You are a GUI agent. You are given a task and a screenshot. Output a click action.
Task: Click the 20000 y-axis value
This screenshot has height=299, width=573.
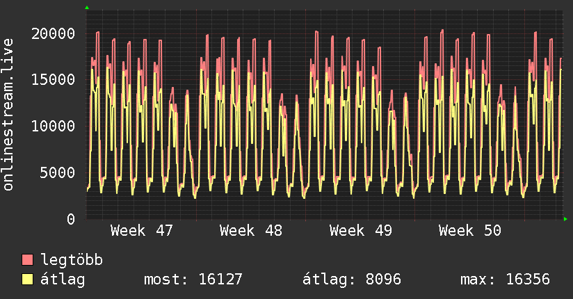click(x=53, y=33)
